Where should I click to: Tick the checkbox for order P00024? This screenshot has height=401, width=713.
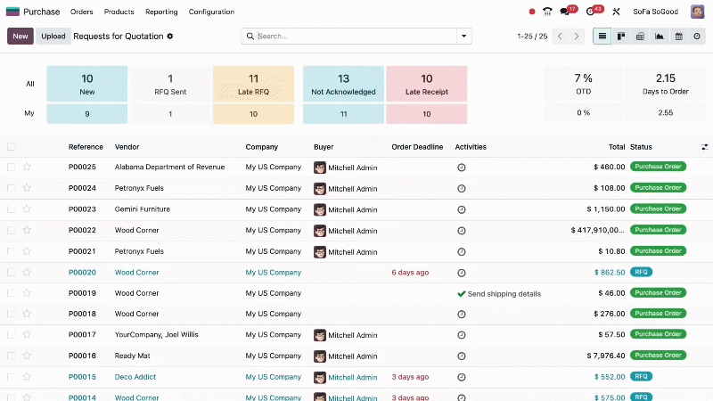[11, 188]
